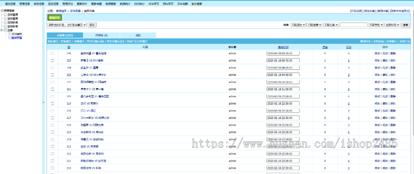
Task: Open the refresh-scope dropdown left of 提交
Action: click(x=67, y=25)
